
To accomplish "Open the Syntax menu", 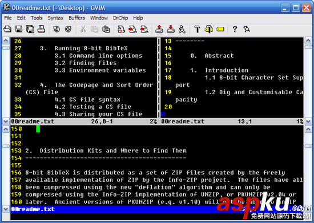I will pyautogui.click(x=55, y=18).
